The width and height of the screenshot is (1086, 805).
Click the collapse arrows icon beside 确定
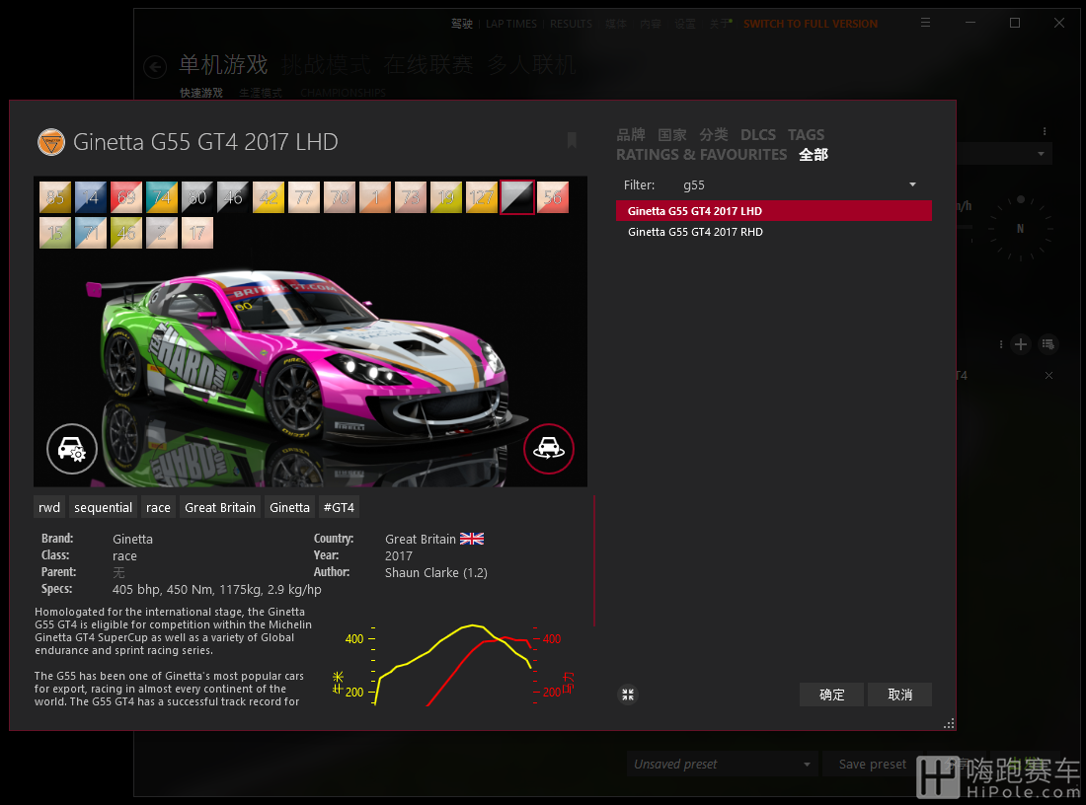pos(628,695)
